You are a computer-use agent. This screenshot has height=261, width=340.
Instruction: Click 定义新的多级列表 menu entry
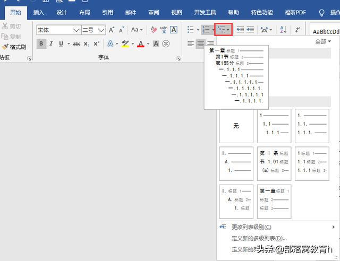click(259, 238)
